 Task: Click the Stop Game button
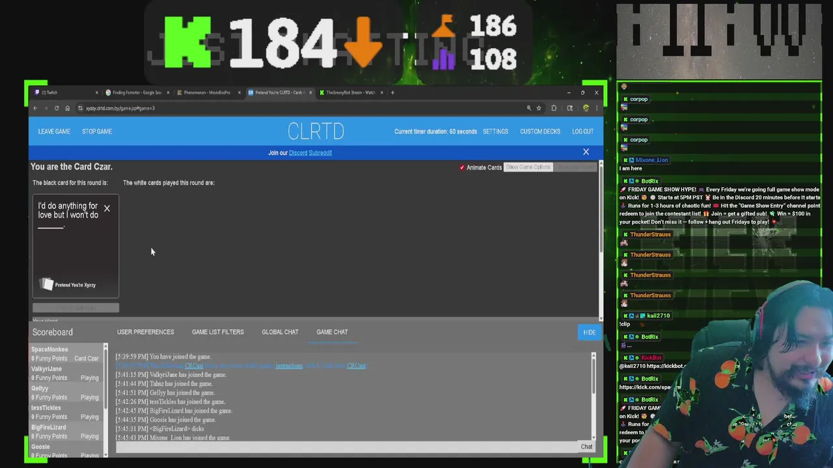(x=97, y=131)
